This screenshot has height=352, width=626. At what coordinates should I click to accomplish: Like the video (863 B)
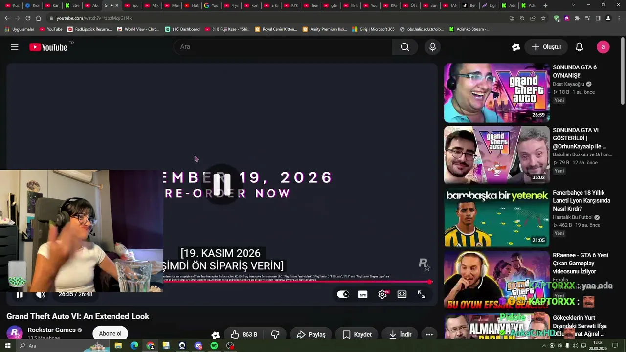tap(244, 334)
